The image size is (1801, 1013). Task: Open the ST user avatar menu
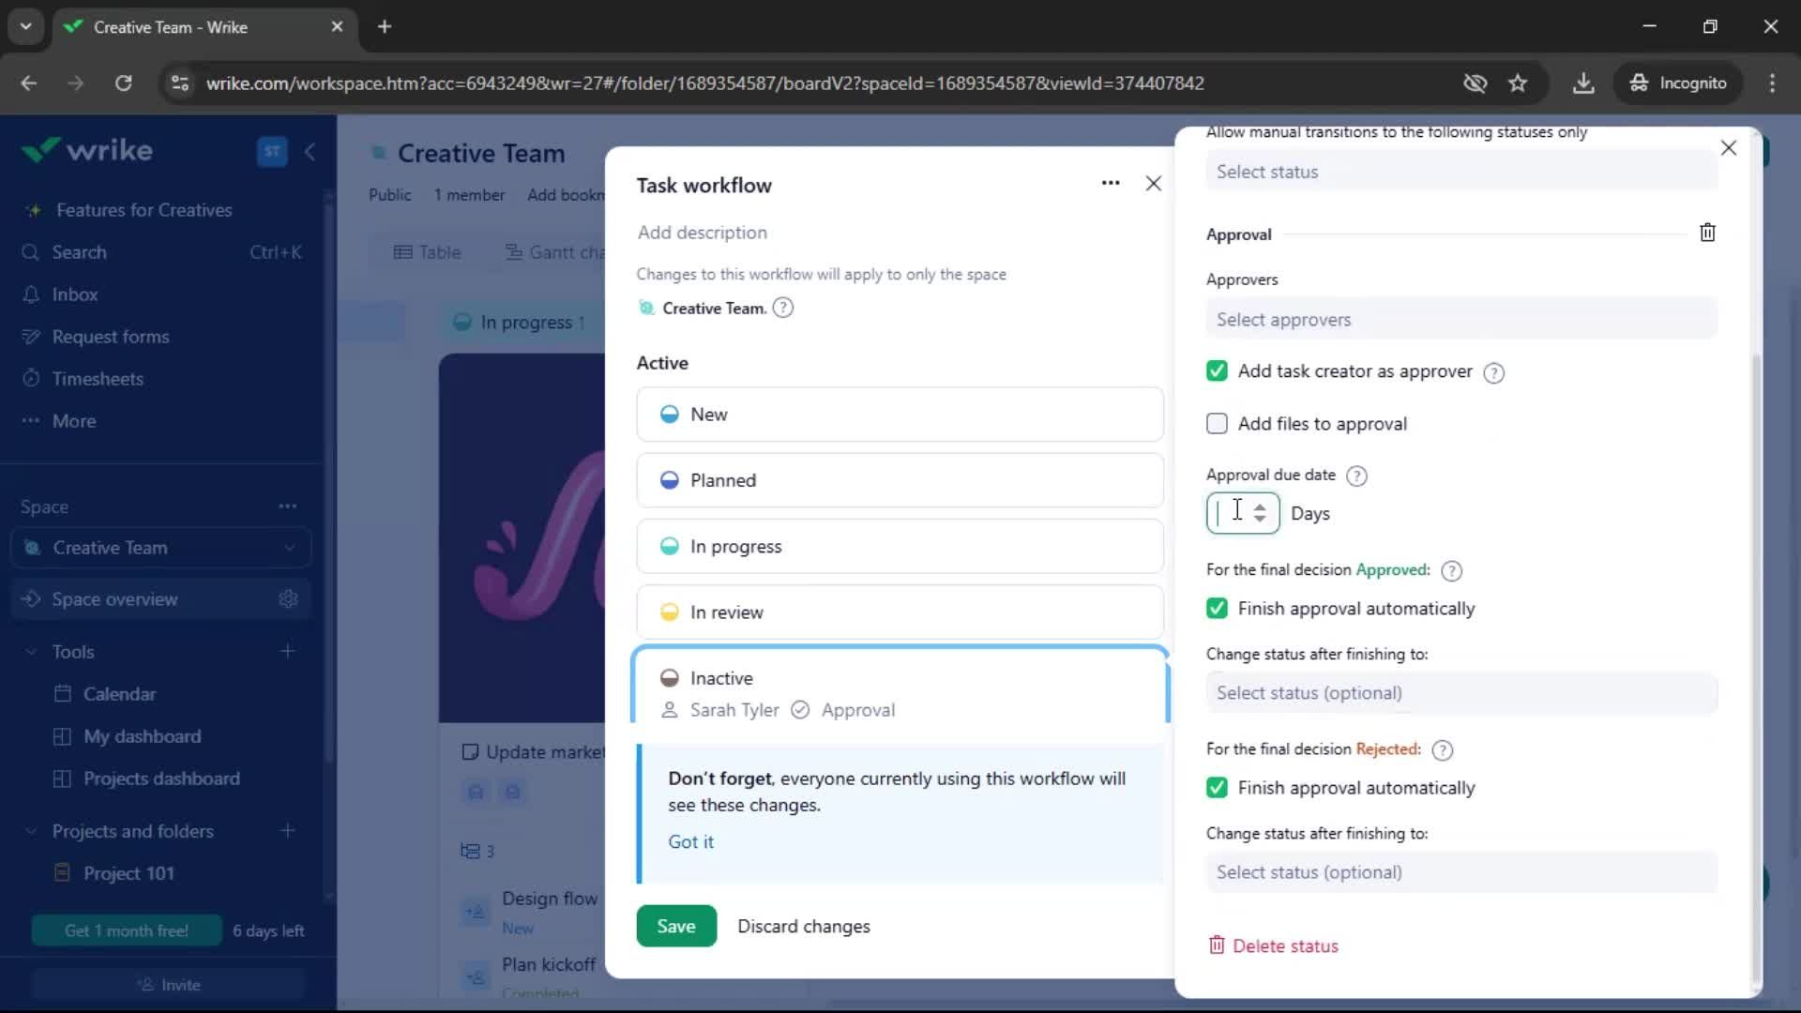(x=272, y=151)
